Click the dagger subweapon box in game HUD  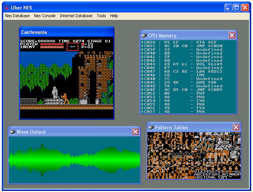tap(73, 47)
